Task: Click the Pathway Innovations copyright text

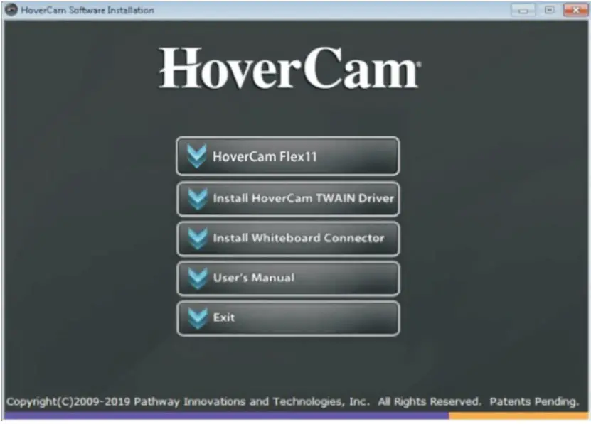Action: coord(292,402)
